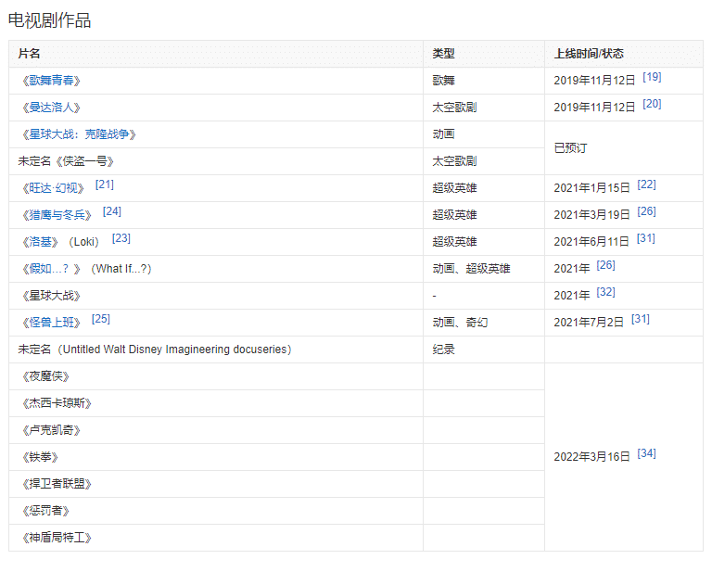The height and width of the screenshot is (572, 712).
Task: Open the 《歌舞青春》 link
Action: point(51,81)
